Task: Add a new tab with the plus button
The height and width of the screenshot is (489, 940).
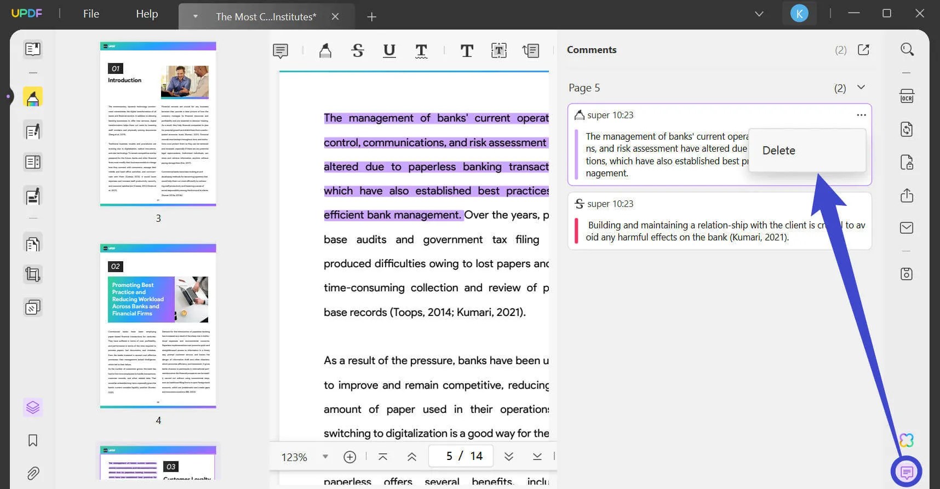Action: pos(371,17)
